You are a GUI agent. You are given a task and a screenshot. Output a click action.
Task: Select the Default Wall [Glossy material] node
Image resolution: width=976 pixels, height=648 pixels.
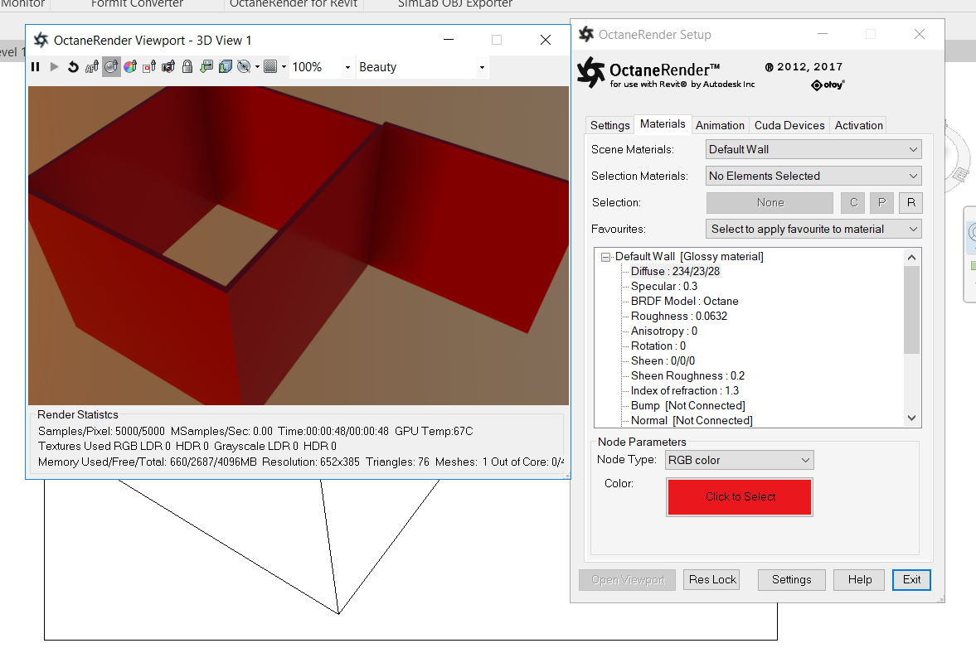689,256
